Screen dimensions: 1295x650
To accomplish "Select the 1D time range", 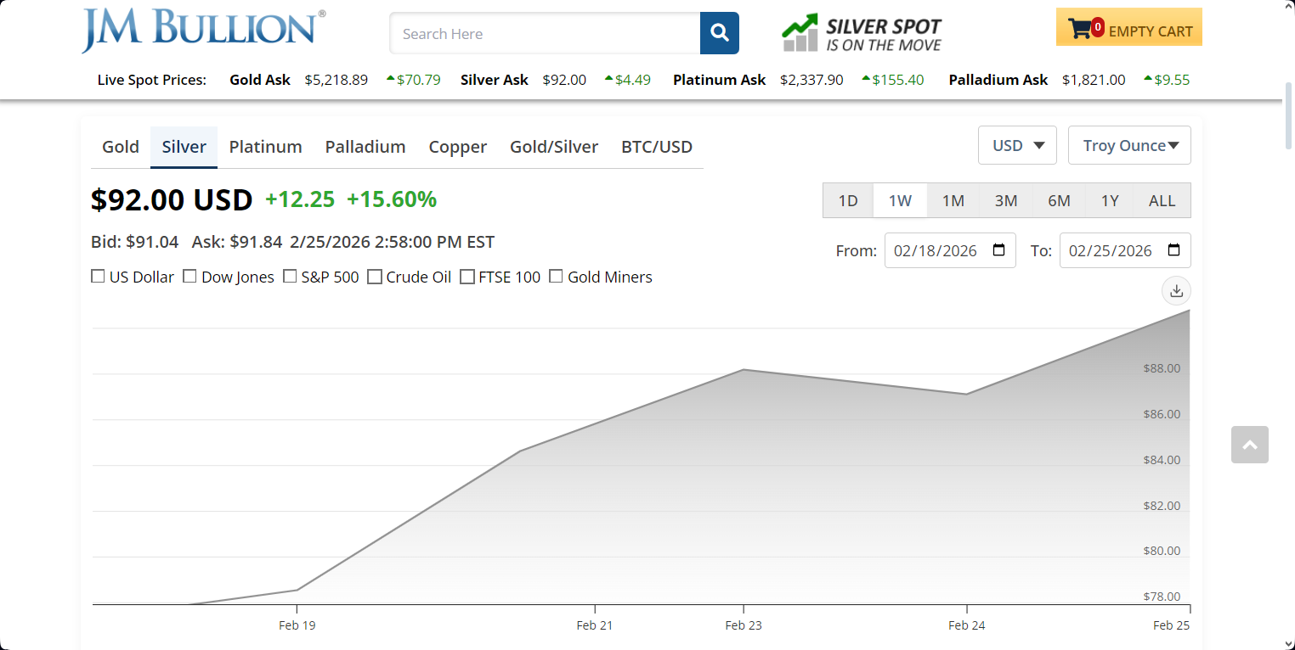I will click(848, 200).
